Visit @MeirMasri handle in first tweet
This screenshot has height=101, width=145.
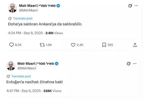point(28,10)
